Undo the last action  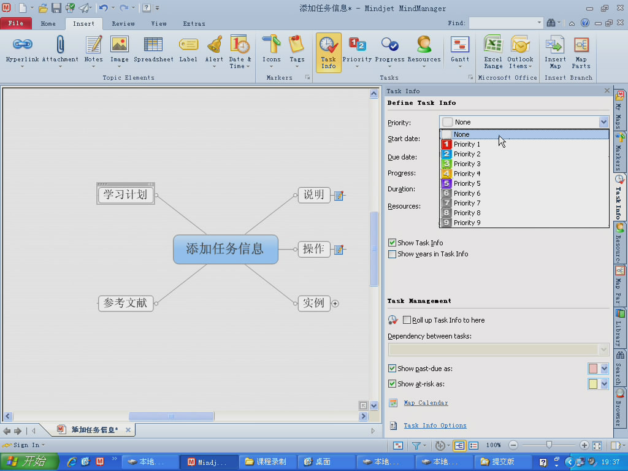(103, 7)
